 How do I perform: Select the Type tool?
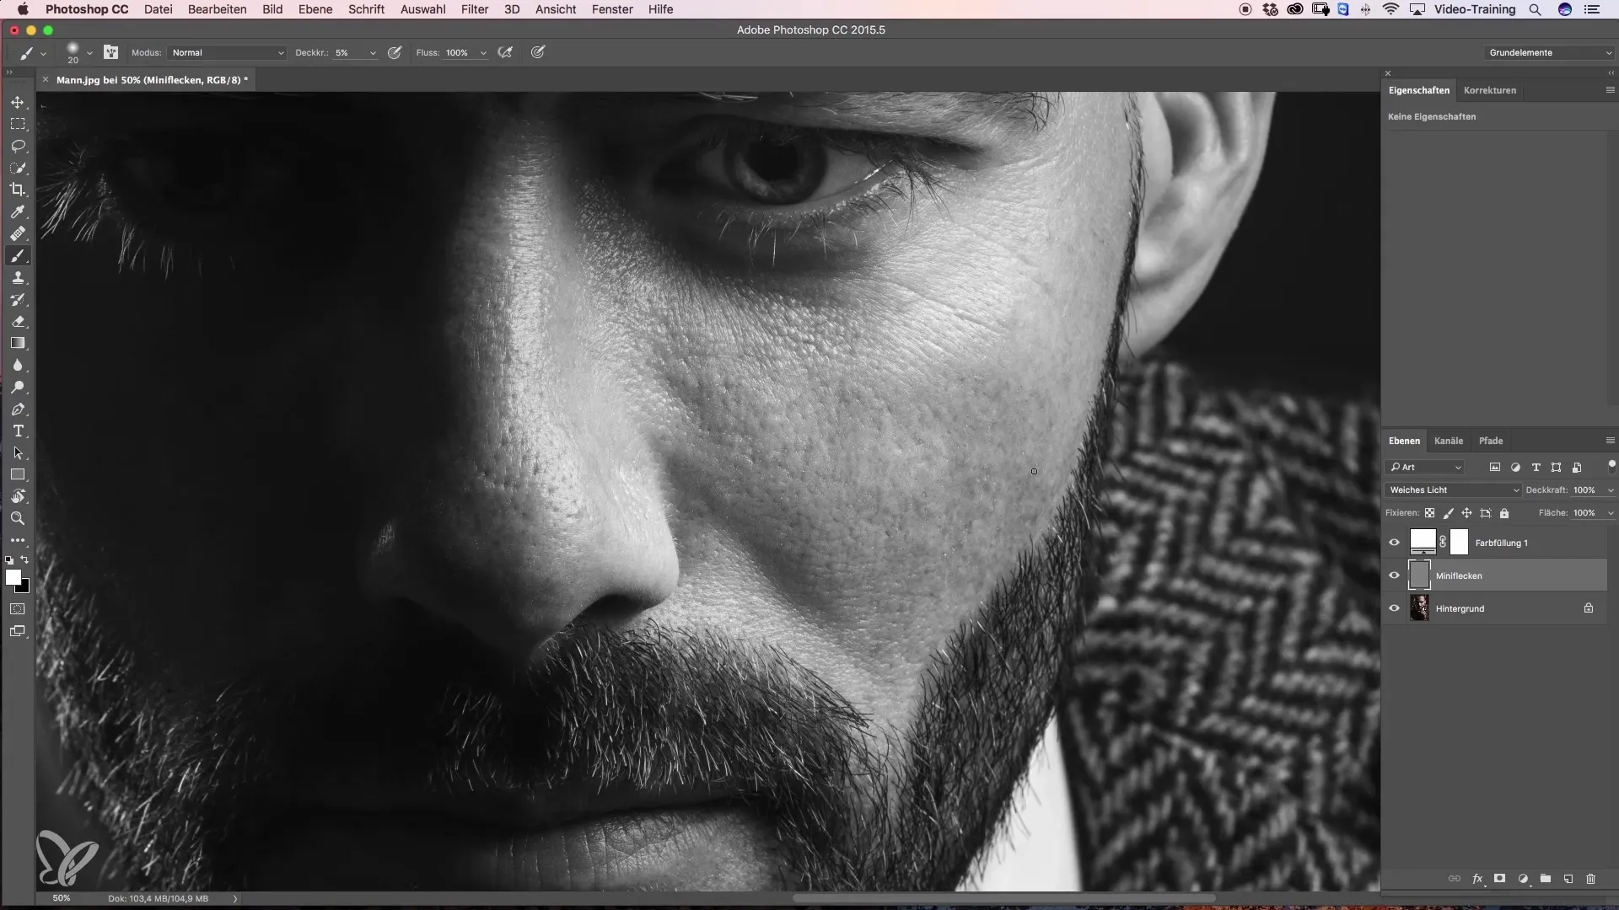point(18,431)
